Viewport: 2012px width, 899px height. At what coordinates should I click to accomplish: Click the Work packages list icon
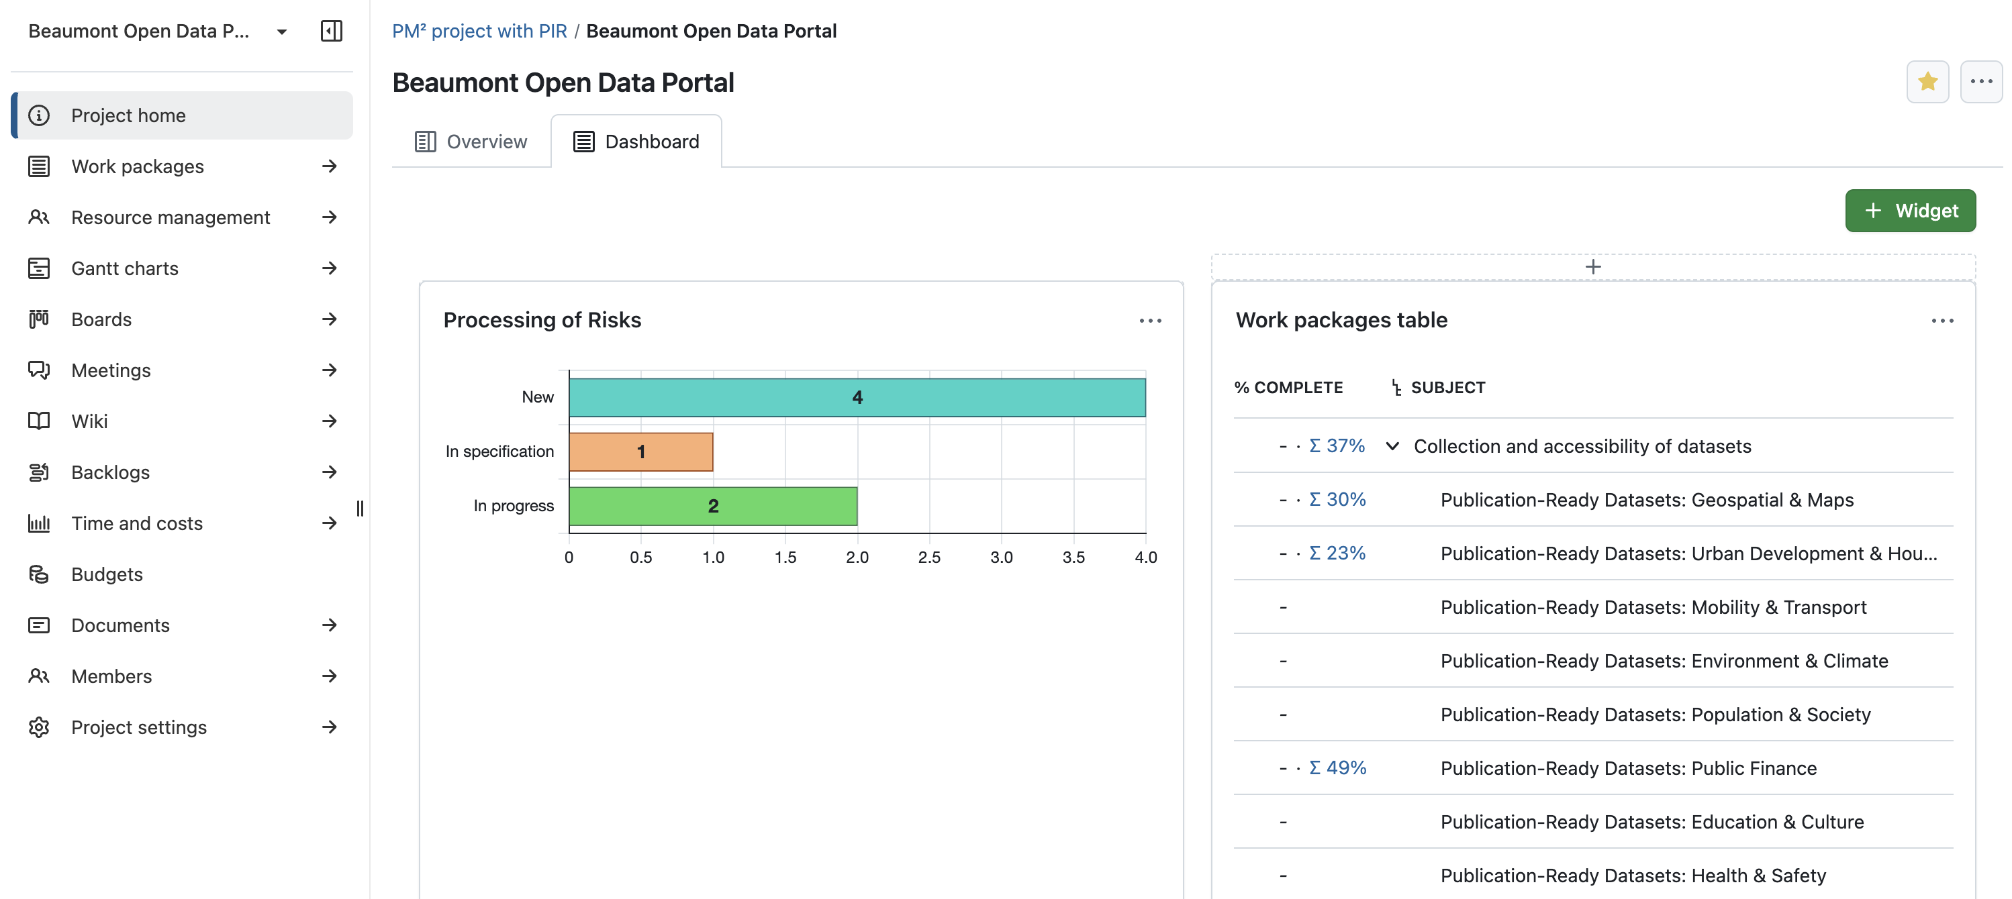(39, 166)
